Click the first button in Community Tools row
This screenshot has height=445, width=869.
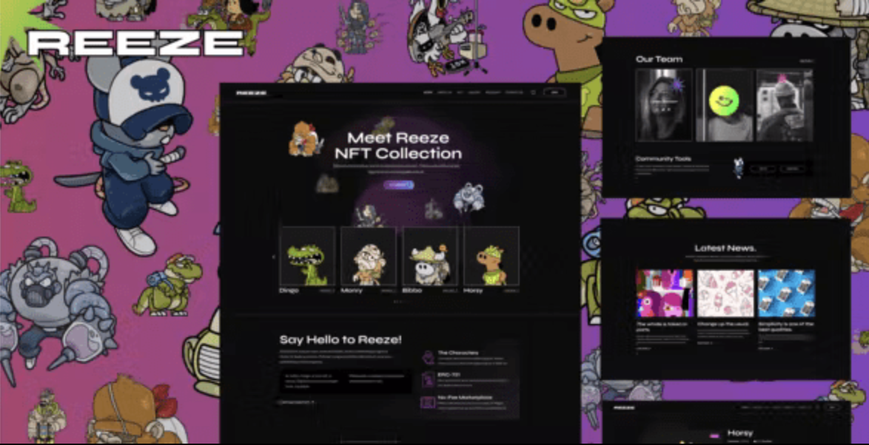pos(762,169)
